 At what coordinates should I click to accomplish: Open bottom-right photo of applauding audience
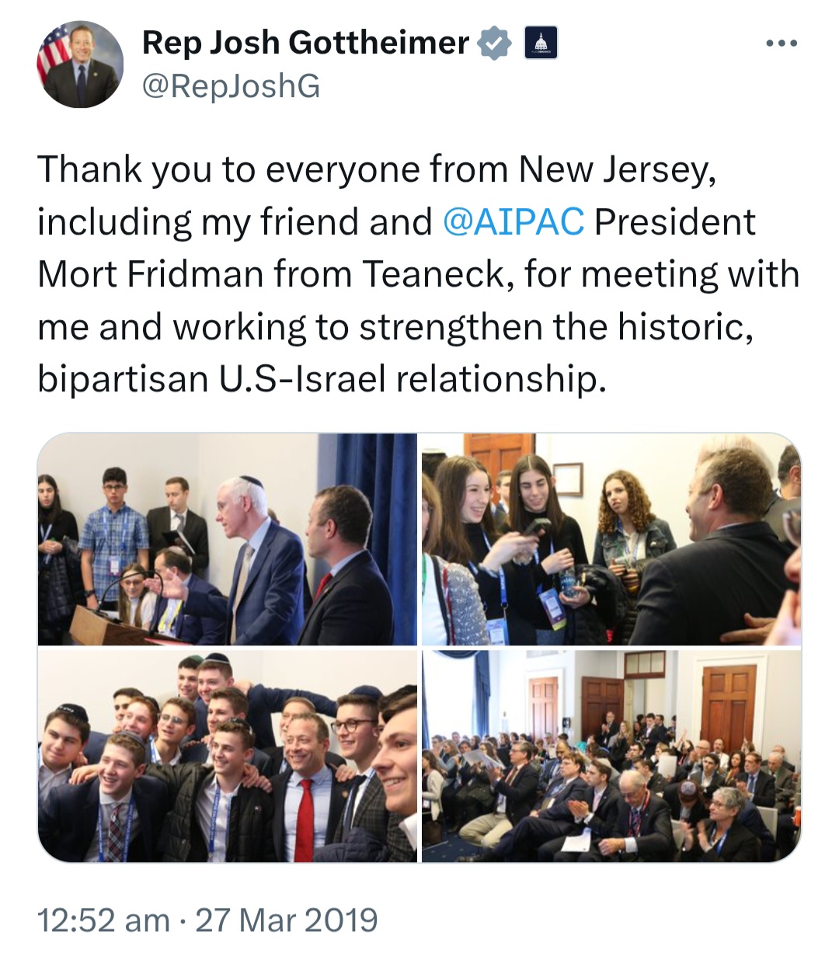(611, 756)
